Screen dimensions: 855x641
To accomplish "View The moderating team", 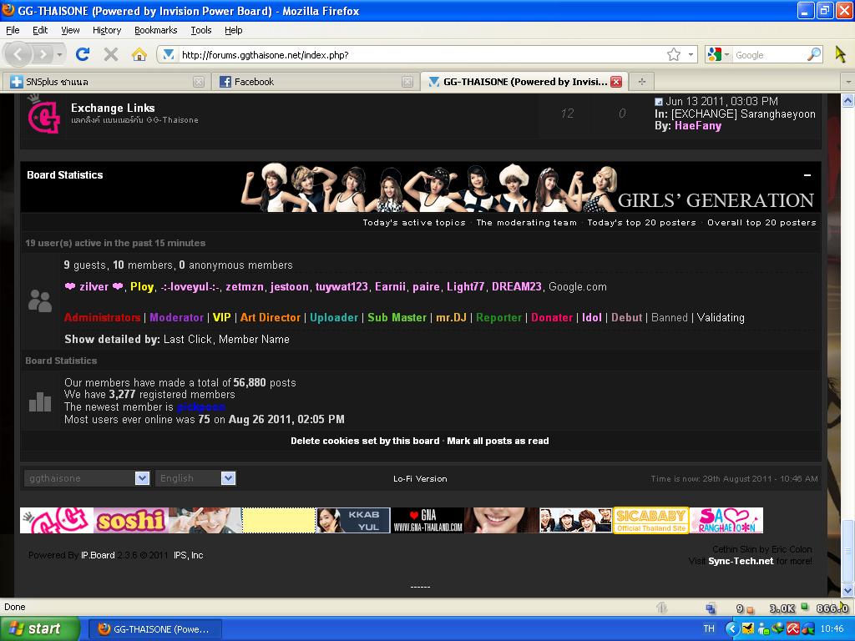I will pos(526,222).
